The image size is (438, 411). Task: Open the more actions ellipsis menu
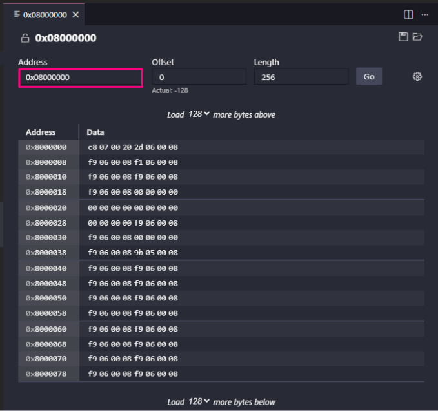click(x=425, y=15)
